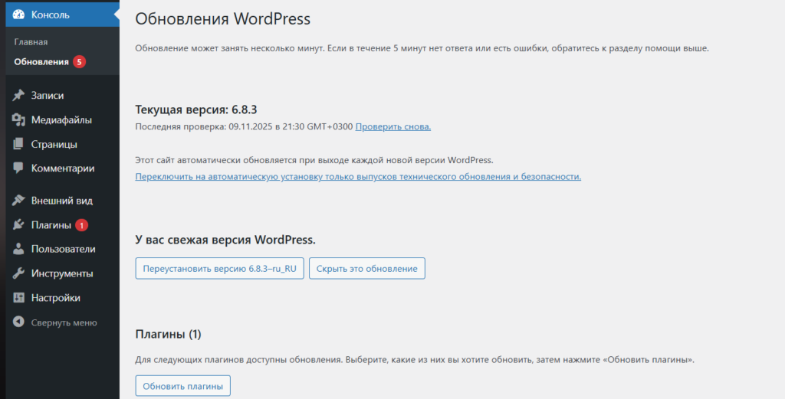Screen dimensions: 785x399
Task: Click the paintbrush icon for Внешний вид
Action: [19, 201]
